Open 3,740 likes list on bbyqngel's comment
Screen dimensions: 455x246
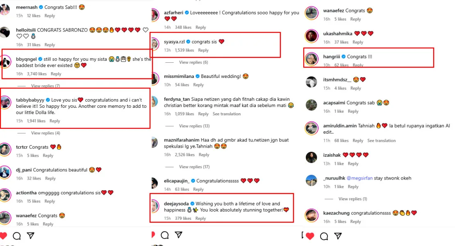(x=37, y=74)
